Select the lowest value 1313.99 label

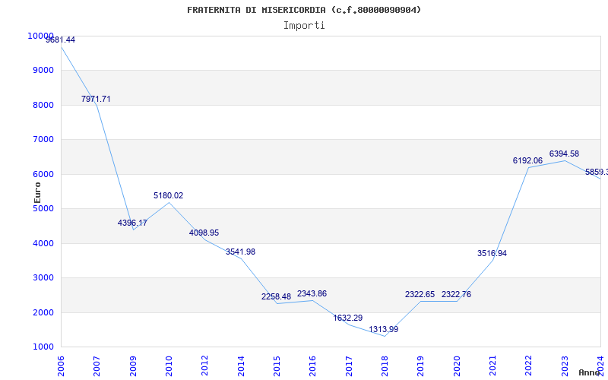(384, 330)
